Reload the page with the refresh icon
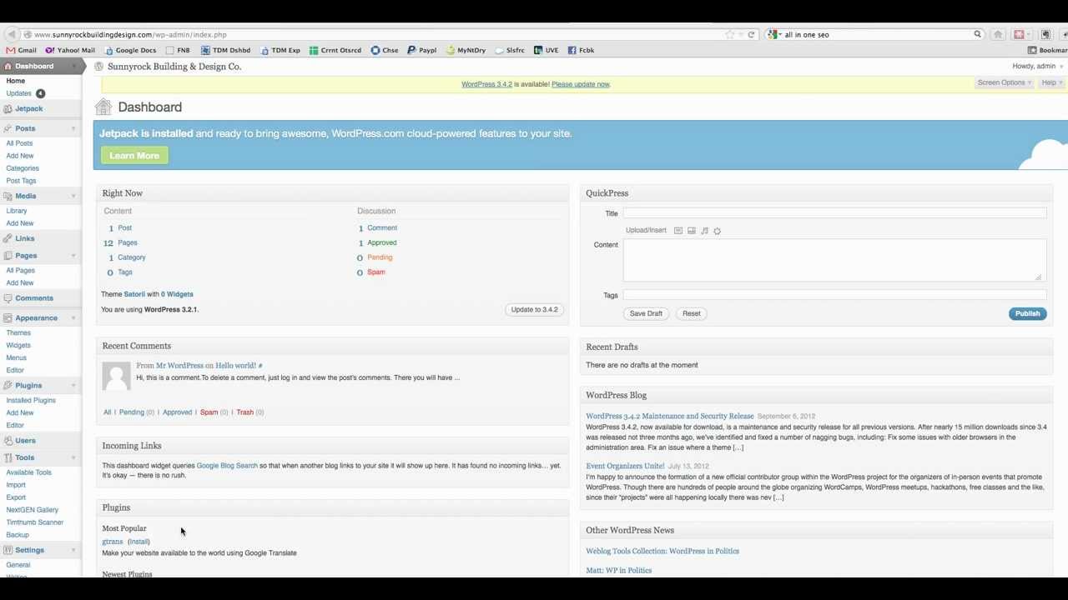This screenshot has height=600, width=1068. pyautogui.click(x=751, y=34)
